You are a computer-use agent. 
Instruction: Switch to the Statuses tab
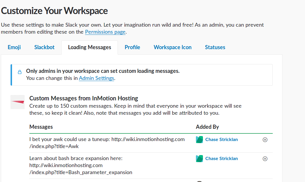pos(215,47)
